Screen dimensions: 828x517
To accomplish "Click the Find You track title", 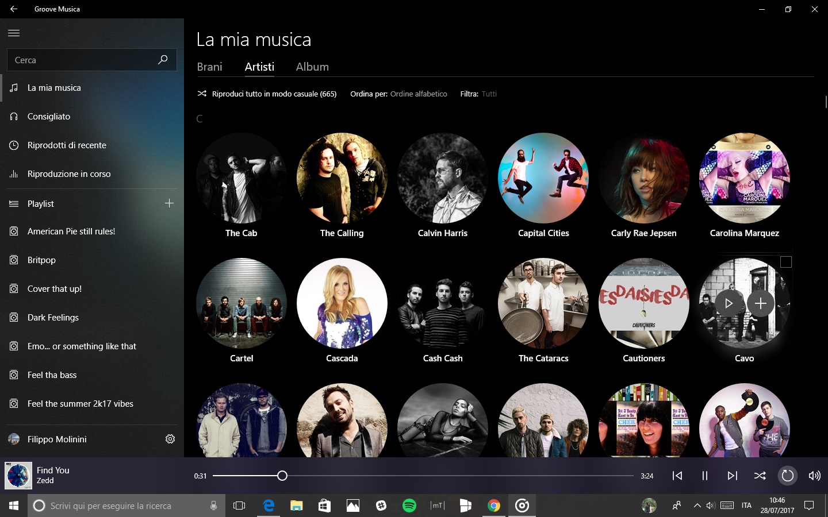I will tap(53, 470).
